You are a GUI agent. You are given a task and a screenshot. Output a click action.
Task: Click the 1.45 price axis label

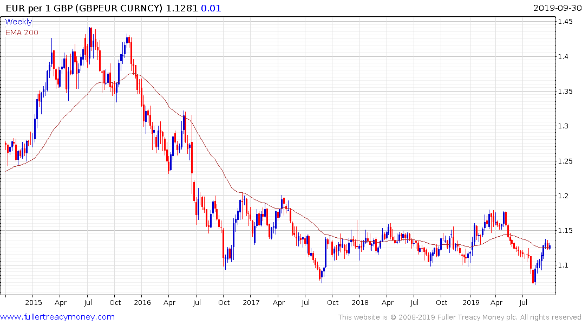[565, 22]
